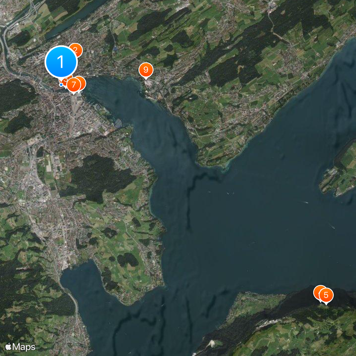Click the unnumbered pin behind marker 5

click(318, 291)
